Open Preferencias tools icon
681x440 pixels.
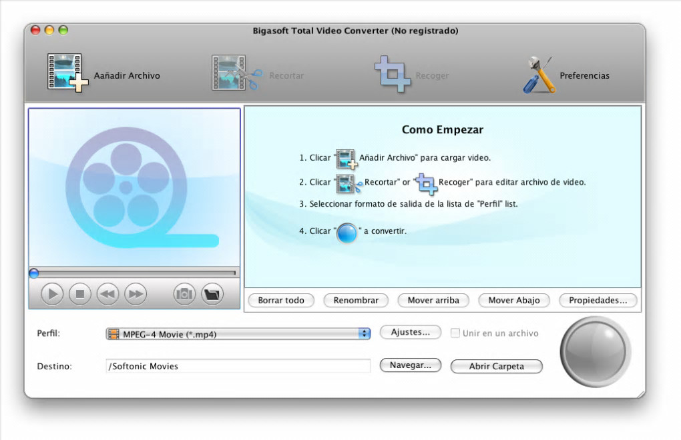(x=539, y=75)
